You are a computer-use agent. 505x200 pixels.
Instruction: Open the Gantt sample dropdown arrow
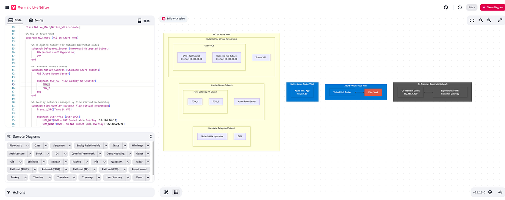[148, 154]
